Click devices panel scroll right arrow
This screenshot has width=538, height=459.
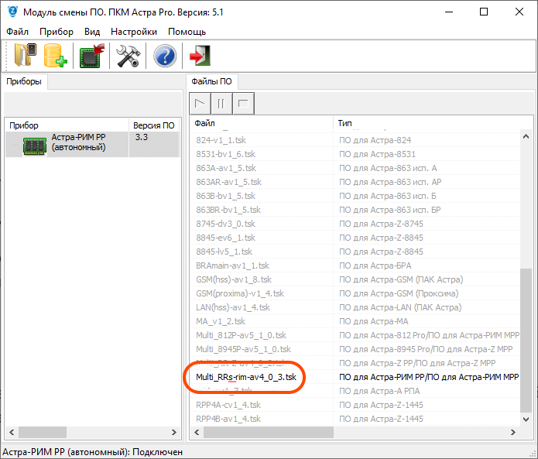(x=174, y=432)
